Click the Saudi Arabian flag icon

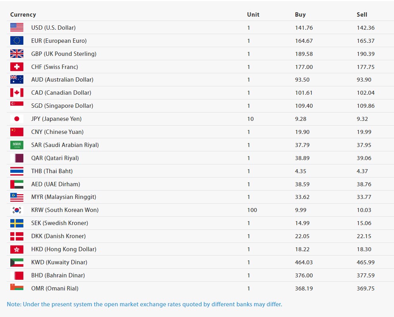[17, 145]
